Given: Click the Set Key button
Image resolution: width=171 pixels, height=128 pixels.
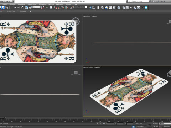Looking at the screenshot, I should (x=155, y=127).
